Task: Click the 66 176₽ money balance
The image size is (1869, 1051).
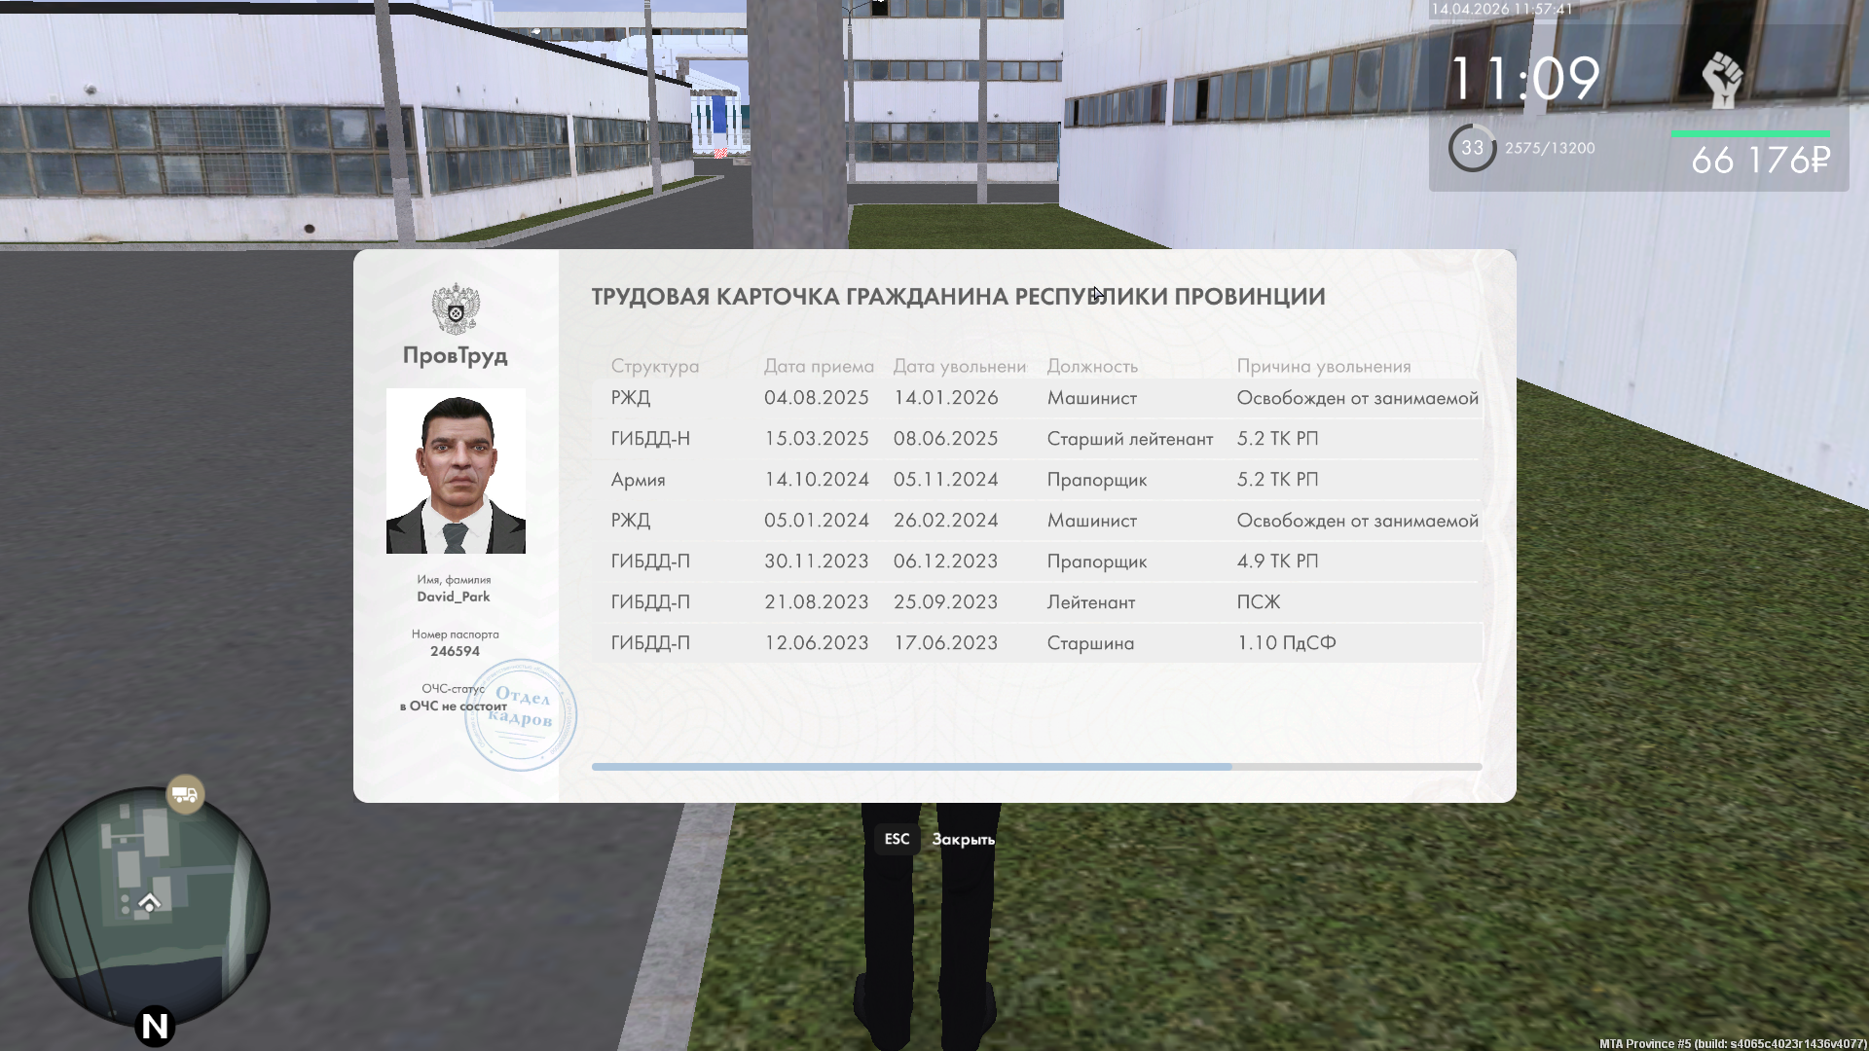Action: coord(1760,161)
